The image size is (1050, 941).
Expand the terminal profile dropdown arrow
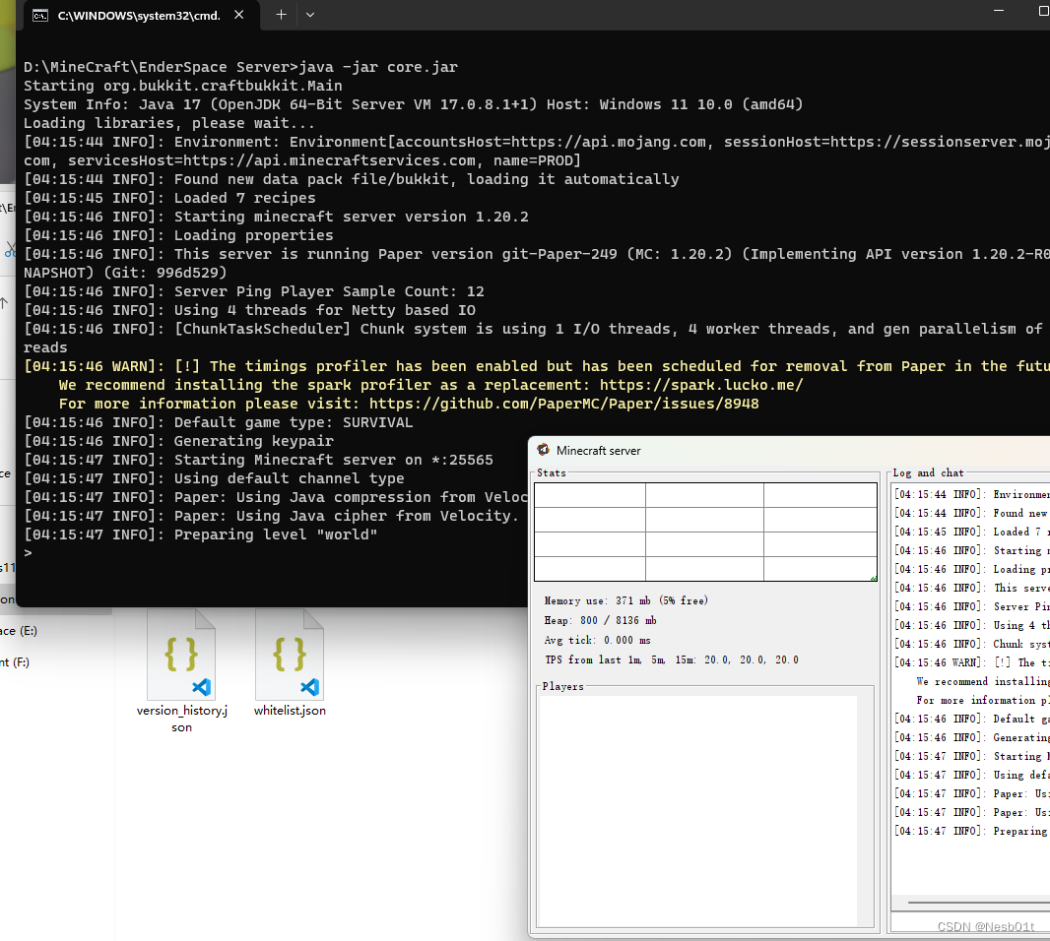tap(310, 15)
